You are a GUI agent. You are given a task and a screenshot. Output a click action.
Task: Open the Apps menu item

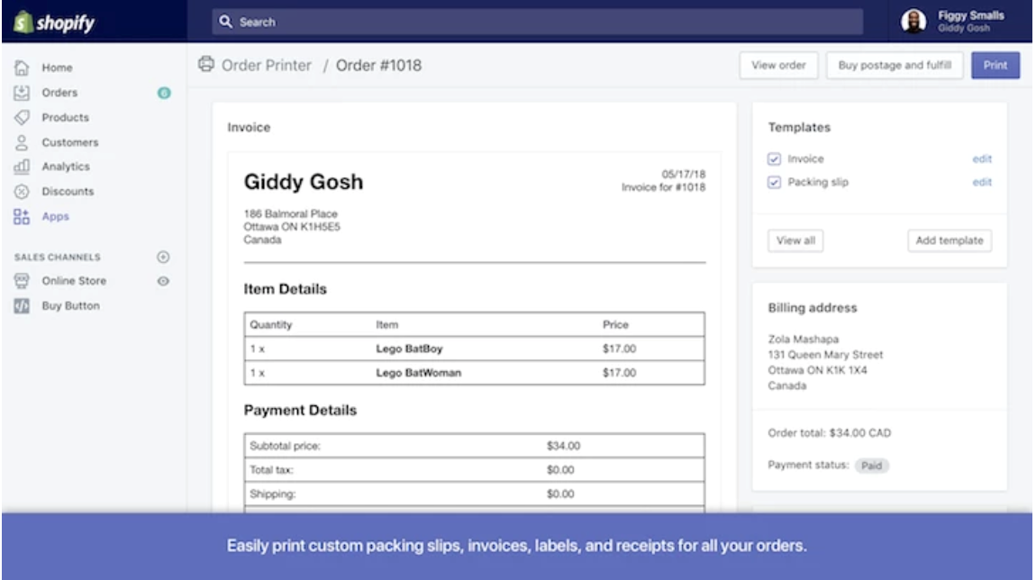pyautogui.click(x=55, y=216)
